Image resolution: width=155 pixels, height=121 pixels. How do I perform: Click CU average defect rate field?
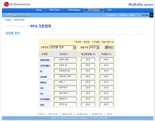pos(88,87)
